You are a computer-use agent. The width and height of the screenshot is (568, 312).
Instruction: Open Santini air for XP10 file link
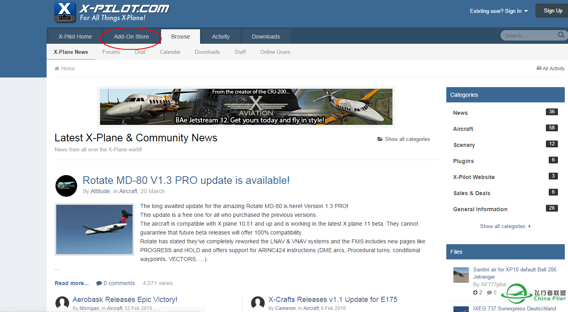pyautogui.click(x=515, y=273)
